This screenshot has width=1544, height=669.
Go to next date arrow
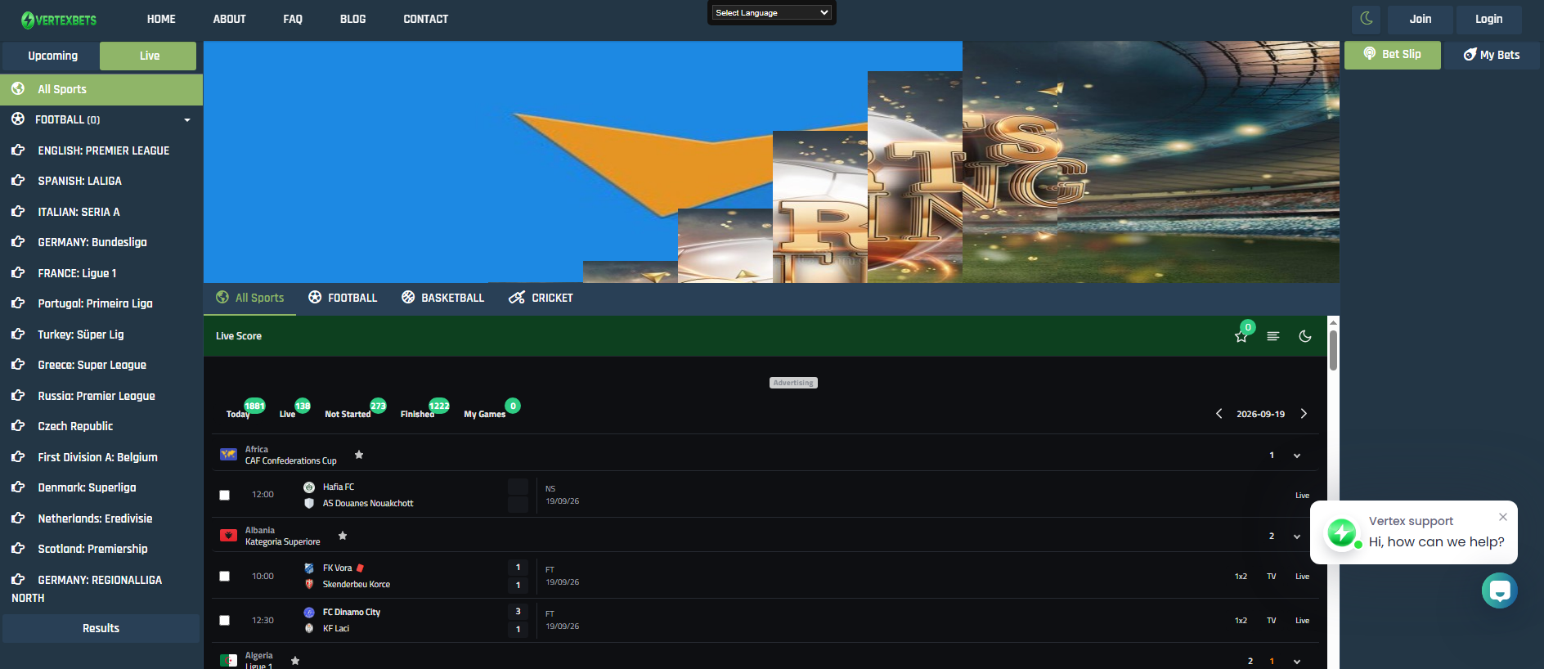(1304, 414)
